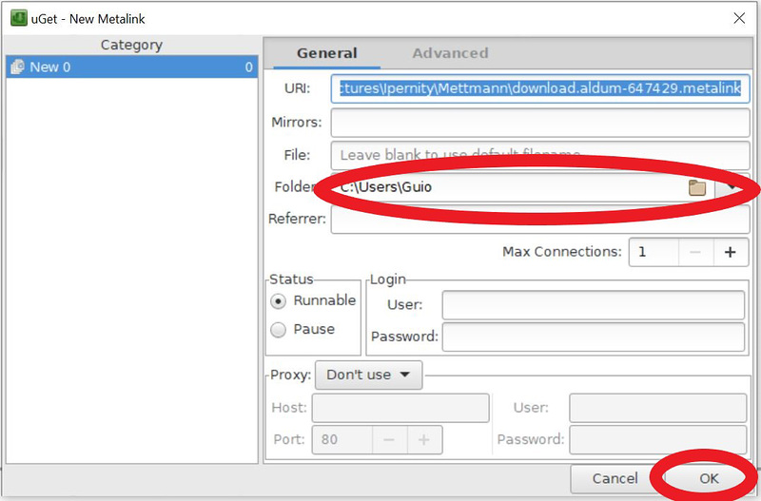Click the Login User input field

coord(593,305)
